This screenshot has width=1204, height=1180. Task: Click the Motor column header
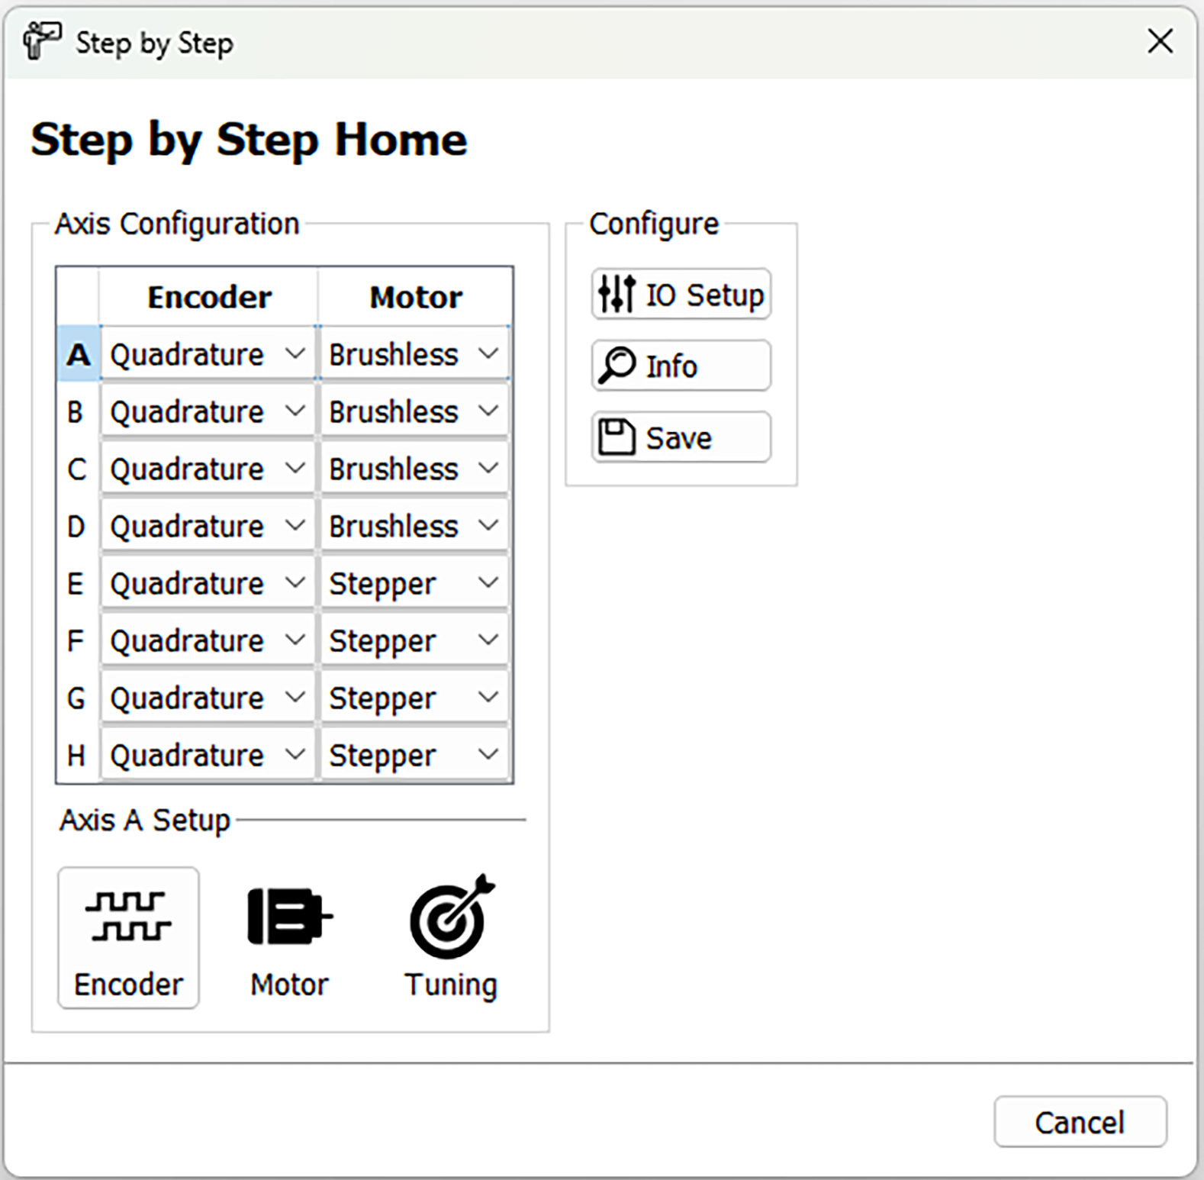416,297
